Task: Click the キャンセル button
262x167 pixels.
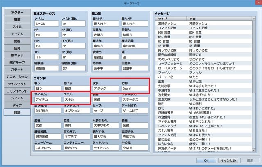Action: coord(228,160)
